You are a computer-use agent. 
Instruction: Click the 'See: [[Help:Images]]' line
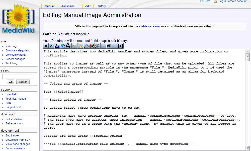pos(63,92)
